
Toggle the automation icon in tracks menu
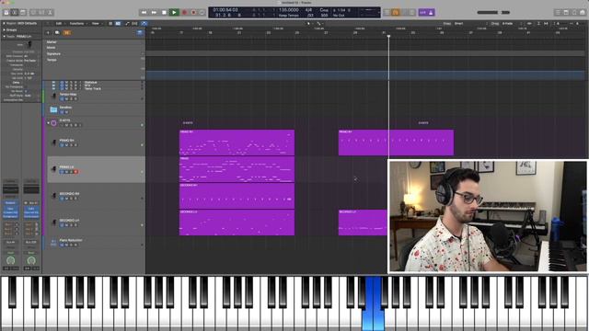tap(127, 23)
